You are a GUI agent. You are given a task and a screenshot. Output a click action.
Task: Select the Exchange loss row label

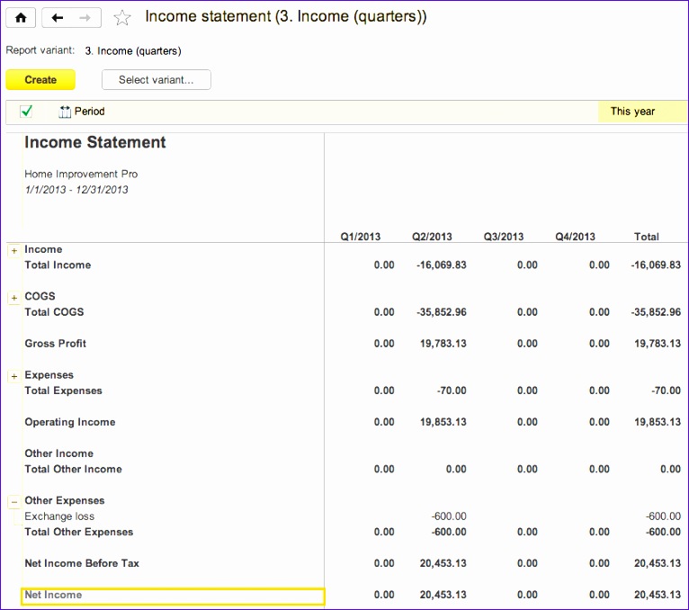(59, 516)
